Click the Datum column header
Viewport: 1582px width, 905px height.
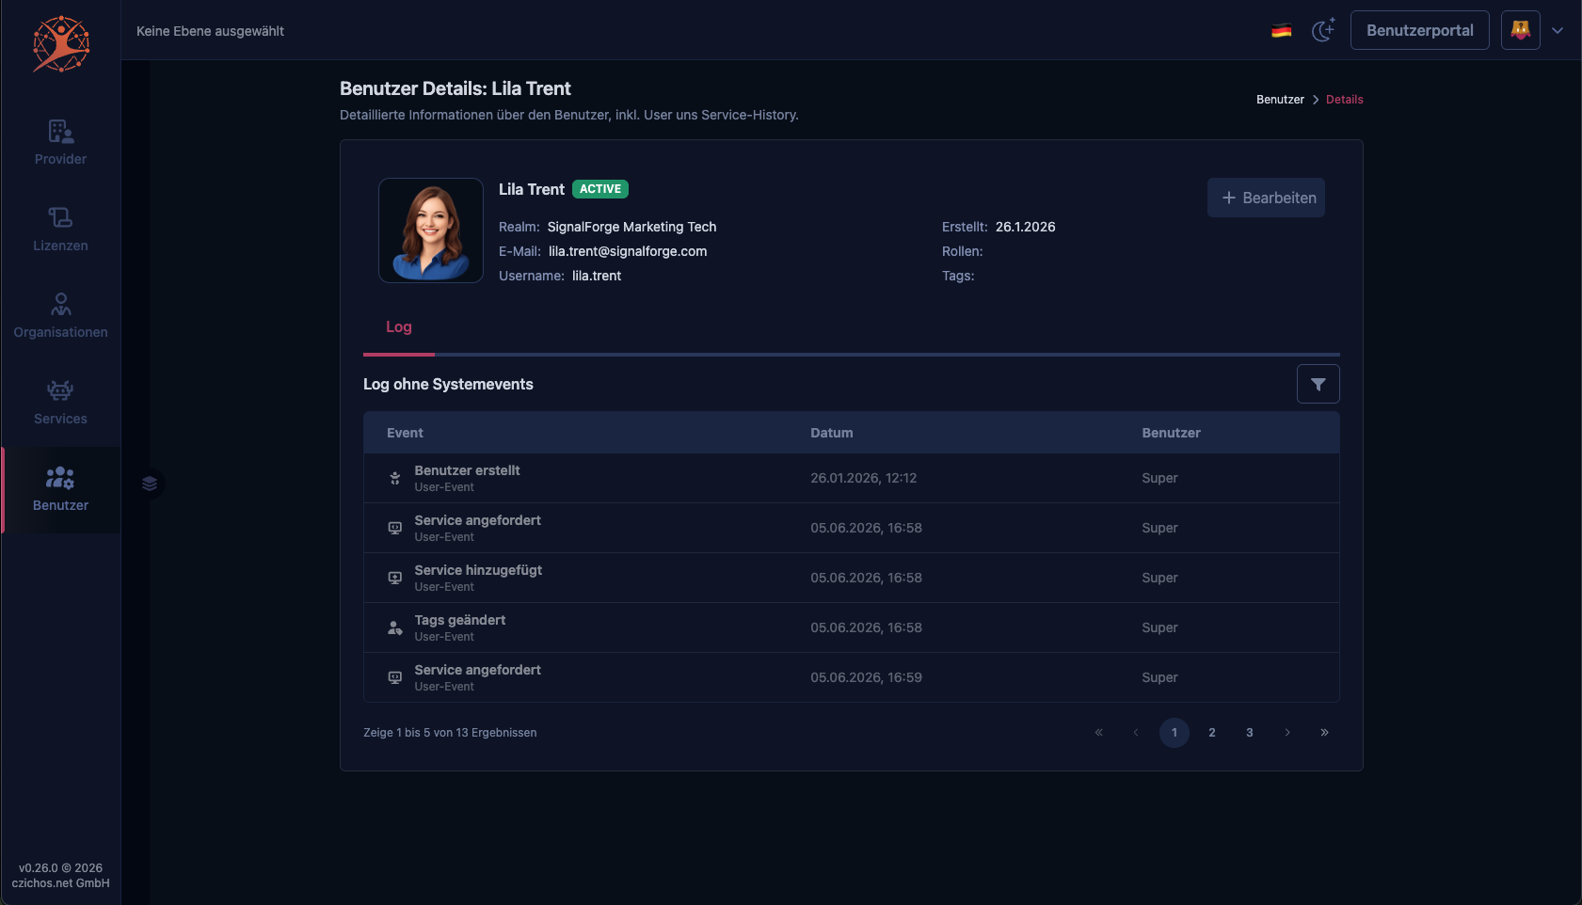(832, 433)
